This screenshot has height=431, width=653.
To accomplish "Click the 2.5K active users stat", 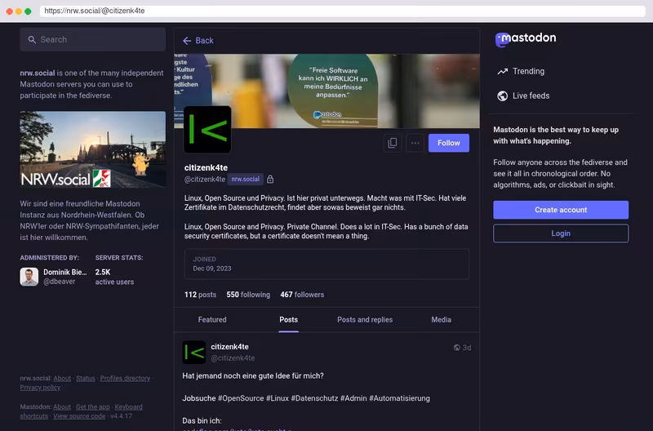I will point(114,277).
